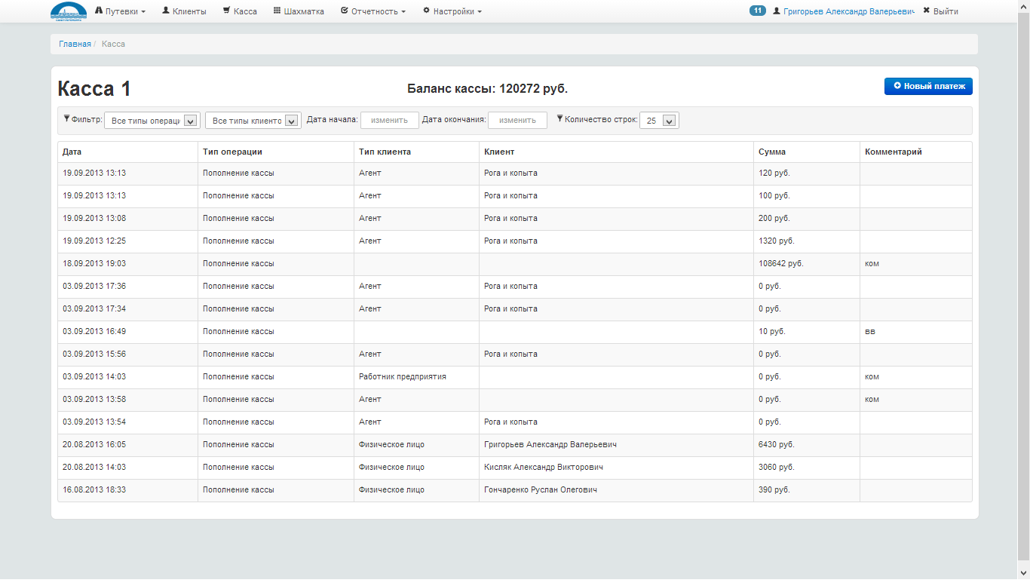Open the Все типы операций filter dropdown
Viewport: 1030px width, 586px height.
(x=152, y=121)
